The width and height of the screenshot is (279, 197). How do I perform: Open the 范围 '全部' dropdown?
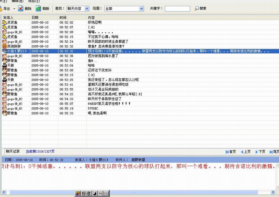[141, 9]
